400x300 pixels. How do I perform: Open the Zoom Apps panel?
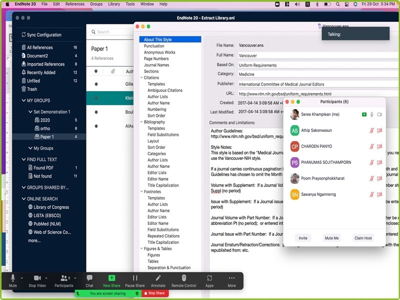[x=209, y=278]
